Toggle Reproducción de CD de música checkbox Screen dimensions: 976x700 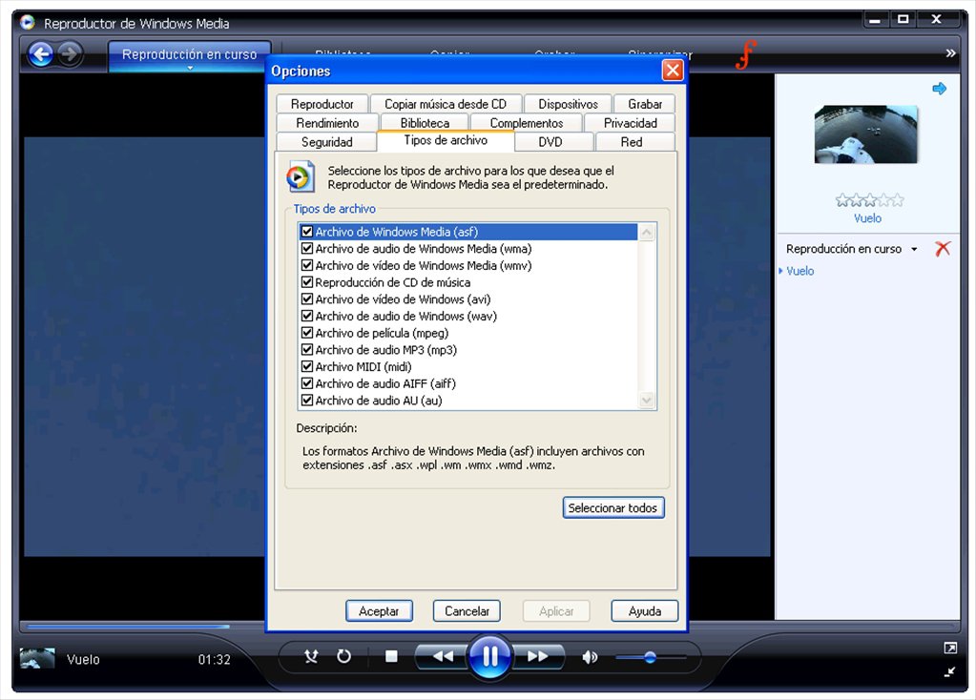tap(307, 282)
